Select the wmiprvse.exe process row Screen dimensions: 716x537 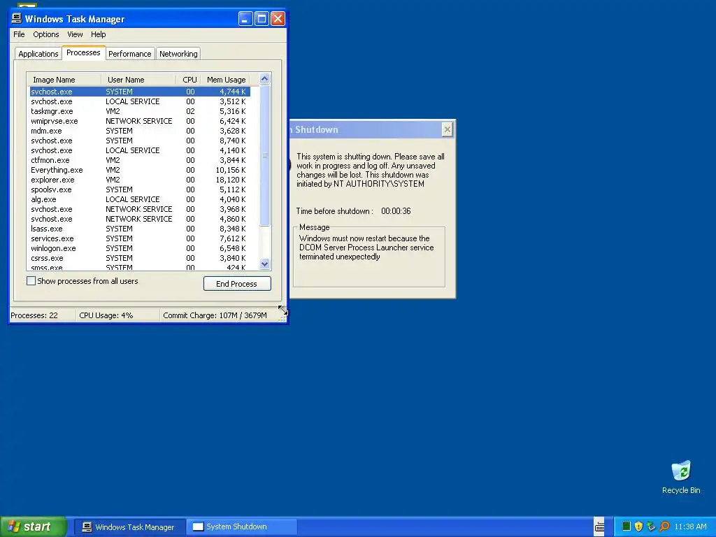tap(140, 121)
